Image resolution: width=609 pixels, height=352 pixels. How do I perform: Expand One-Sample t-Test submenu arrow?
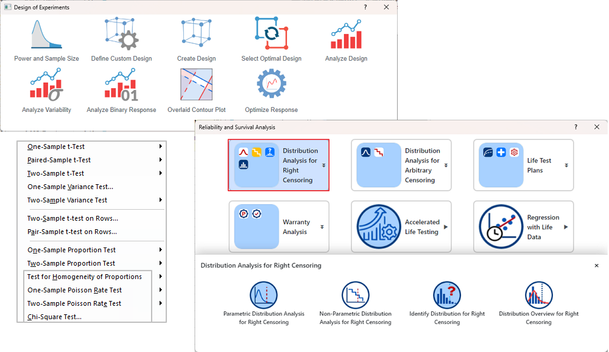(160, 147)
